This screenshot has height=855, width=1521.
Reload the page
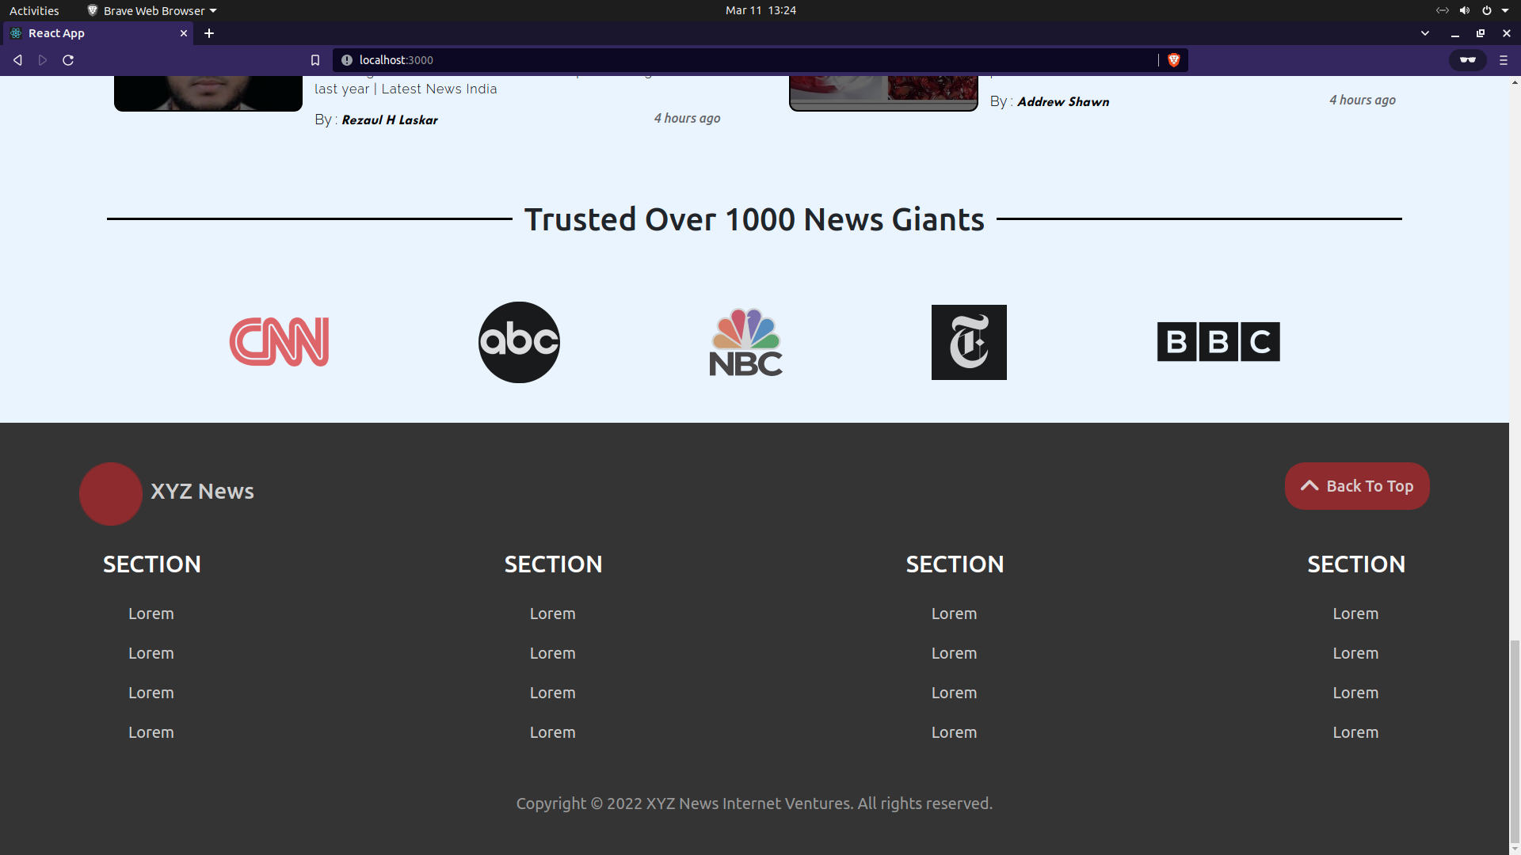(68, 60)
